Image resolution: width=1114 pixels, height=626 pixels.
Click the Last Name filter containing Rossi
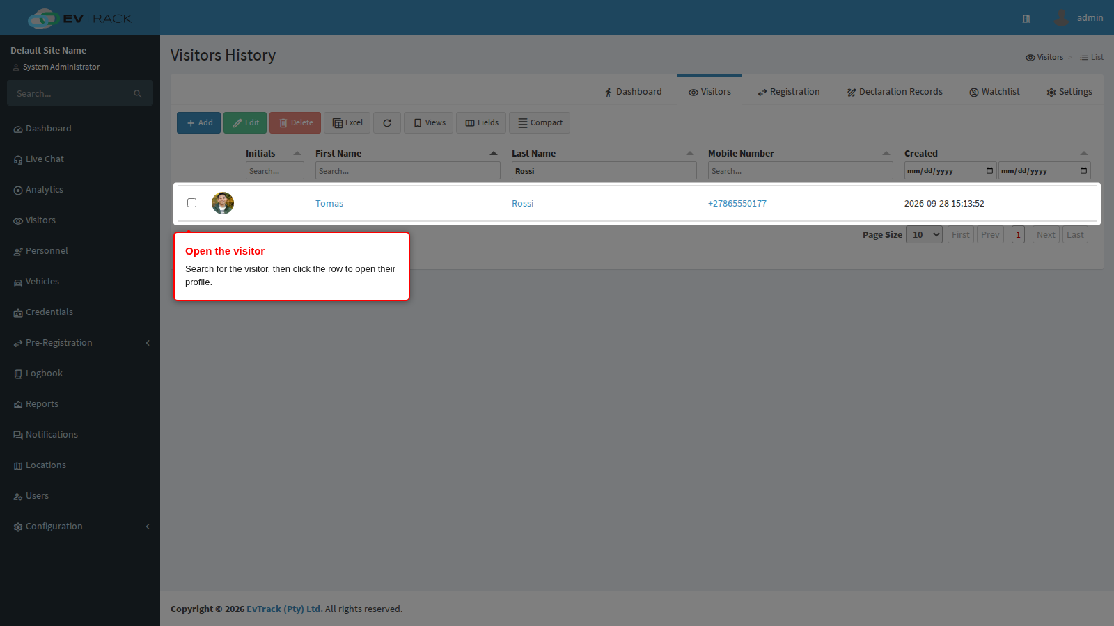[x=604, y=170]
